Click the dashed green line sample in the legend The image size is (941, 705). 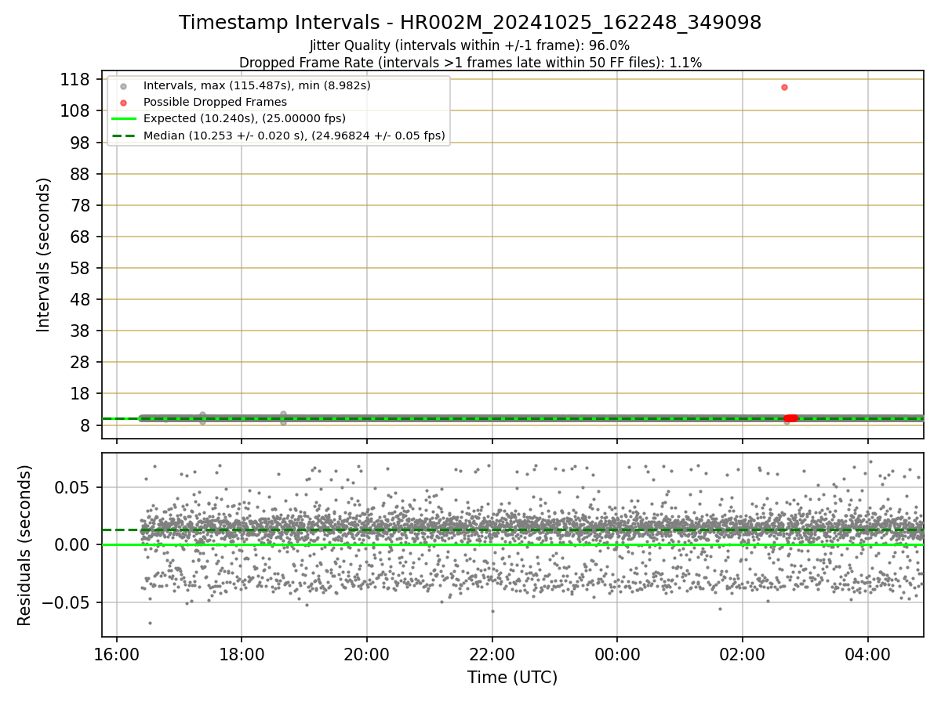point(123,136)
